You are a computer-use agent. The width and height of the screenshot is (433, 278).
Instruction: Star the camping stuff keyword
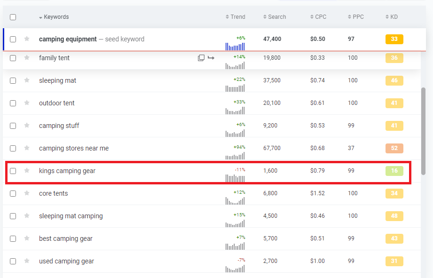pos(27,126)
